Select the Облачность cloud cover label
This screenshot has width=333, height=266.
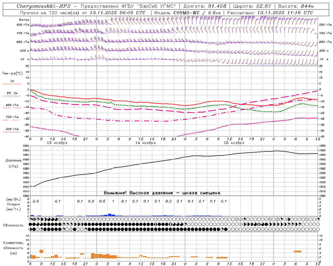coord(13,225)
